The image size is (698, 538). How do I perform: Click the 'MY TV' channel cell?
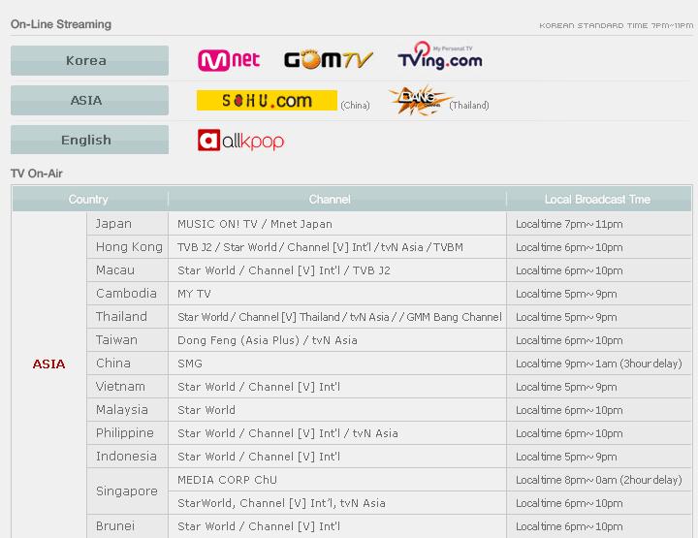pyautogui.click(x=337, y=294)
